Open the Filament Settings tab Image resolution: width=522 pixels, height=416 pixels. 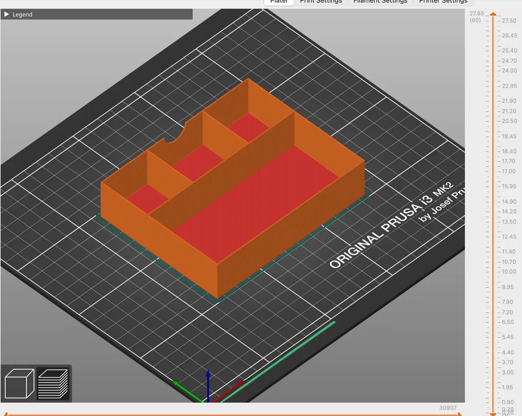(x=380, y=2)
